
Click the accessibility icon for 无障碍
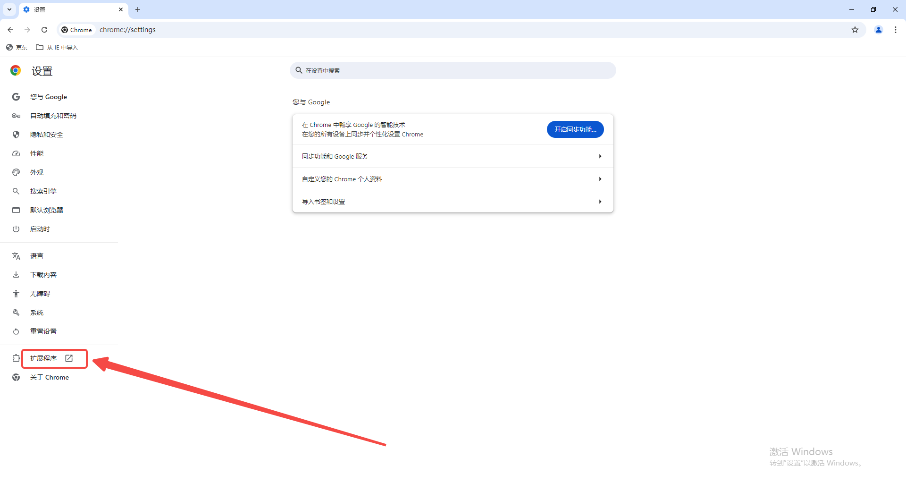click(16, 294)
